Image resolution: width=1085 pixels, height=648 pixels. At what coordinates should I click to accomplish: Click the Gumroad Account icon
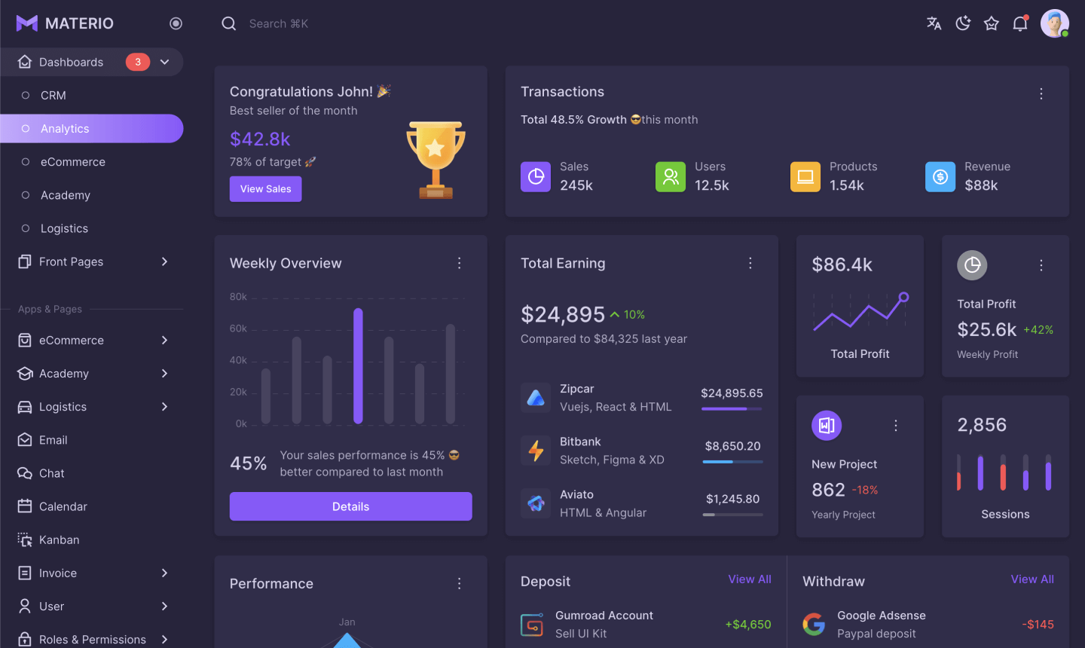tap(532, 624)
